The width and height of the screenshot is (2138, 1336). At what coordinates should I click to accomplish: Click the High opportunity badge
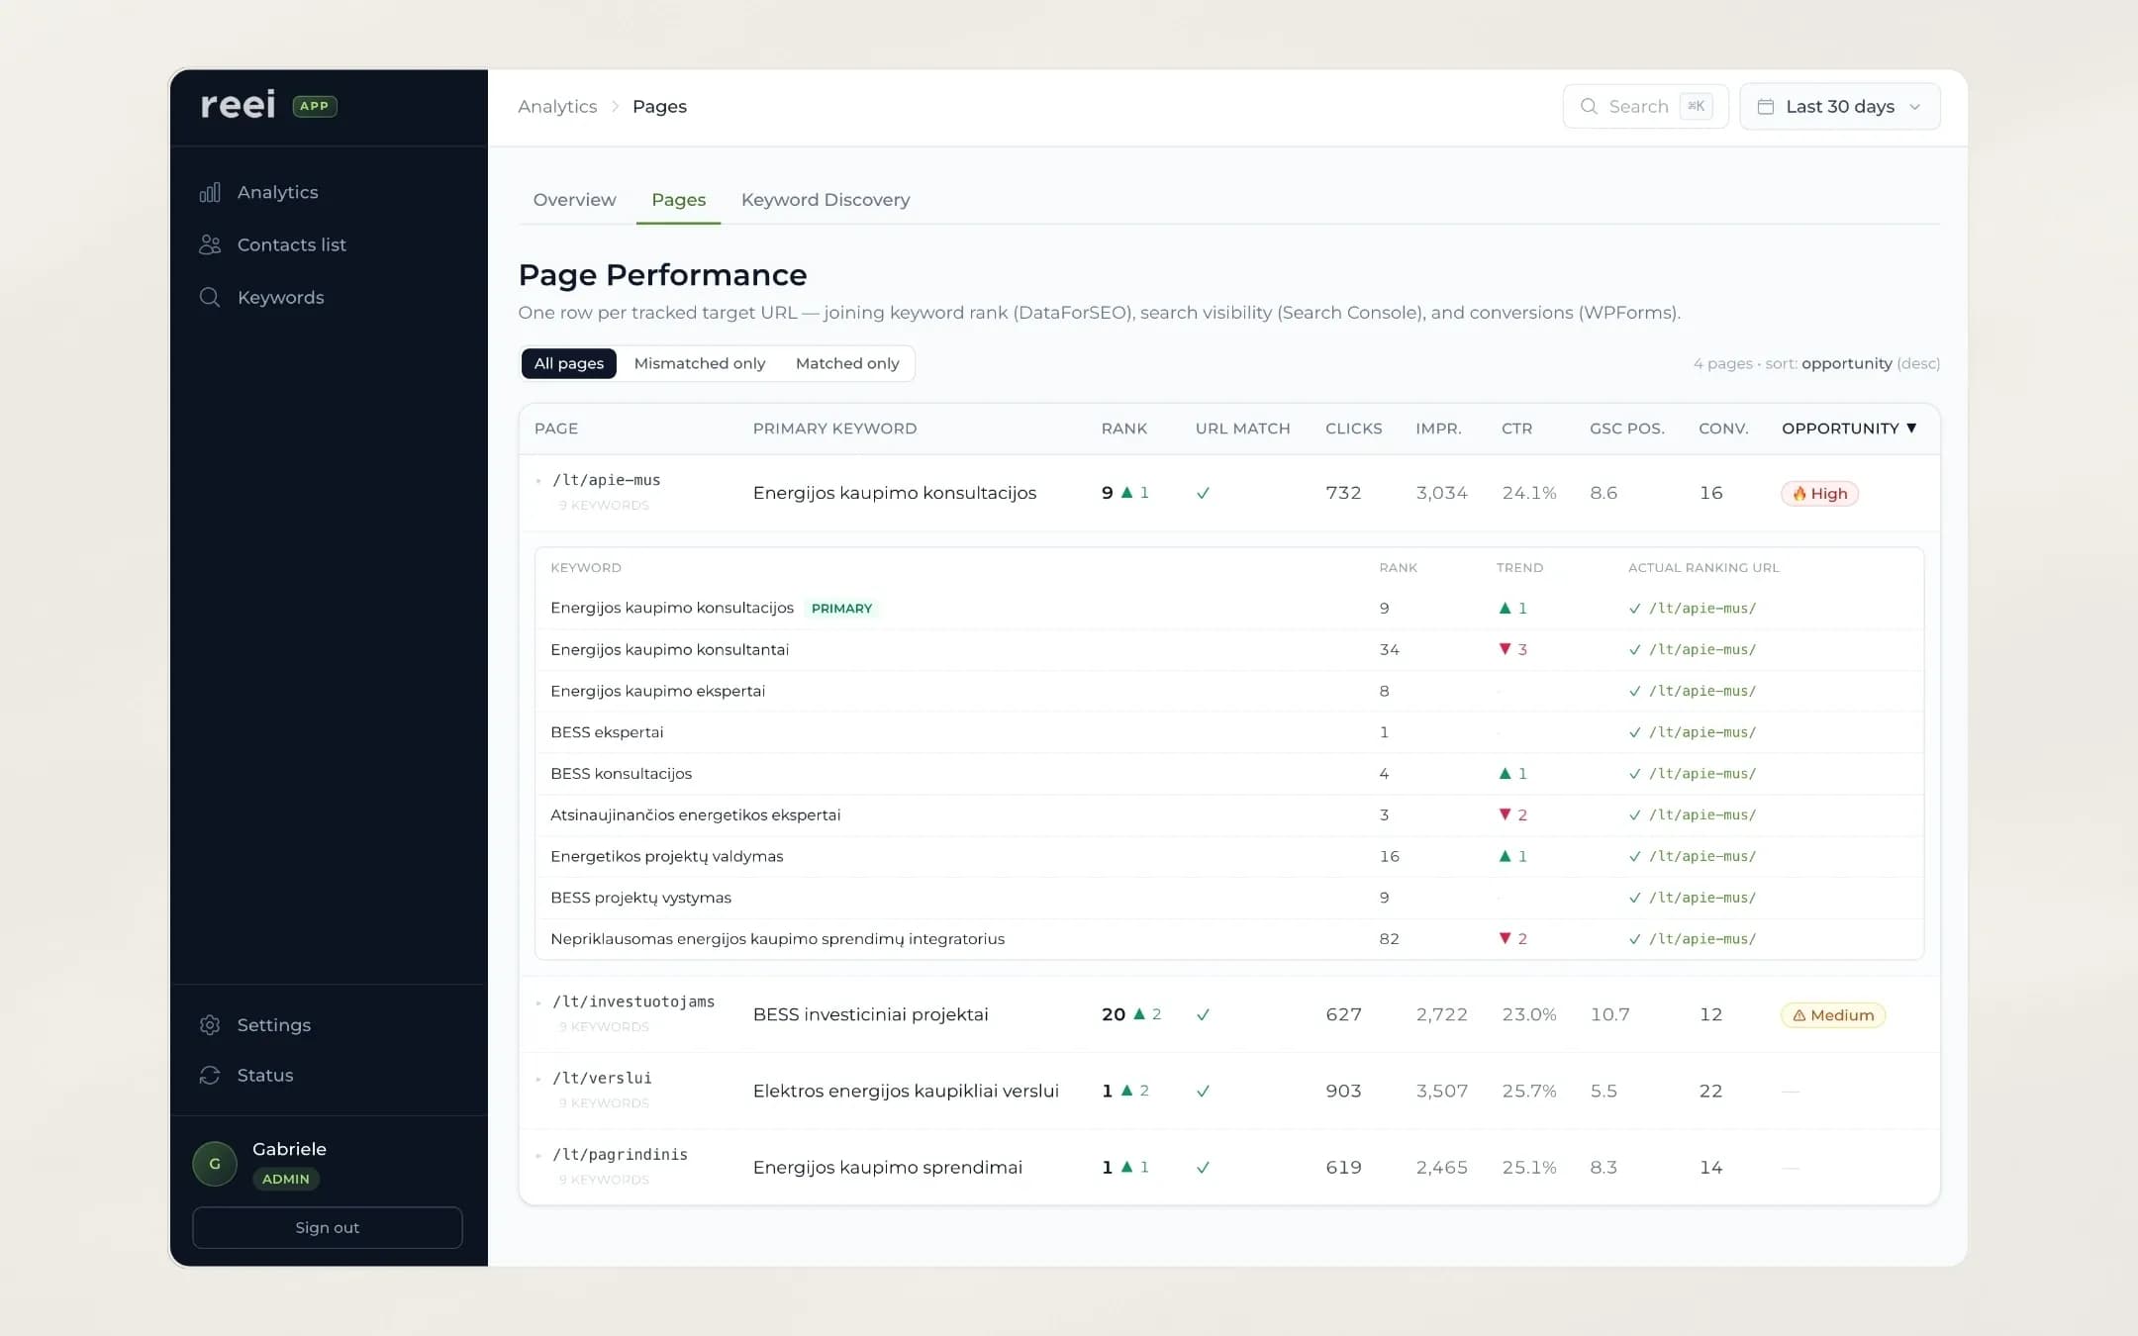(1819, 494)
